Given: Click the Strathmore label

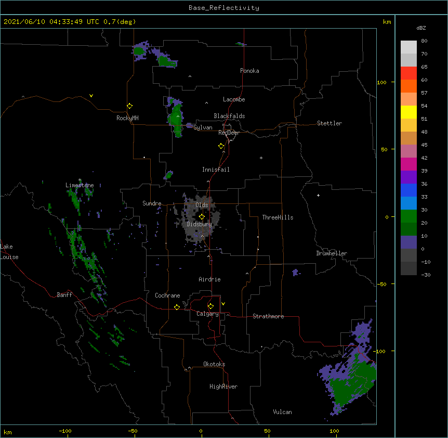Looking at the screenshot, I should 268,316.
